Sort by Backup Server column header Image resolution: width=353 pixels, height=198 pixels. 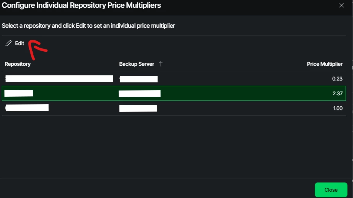(x=137, y=64)
